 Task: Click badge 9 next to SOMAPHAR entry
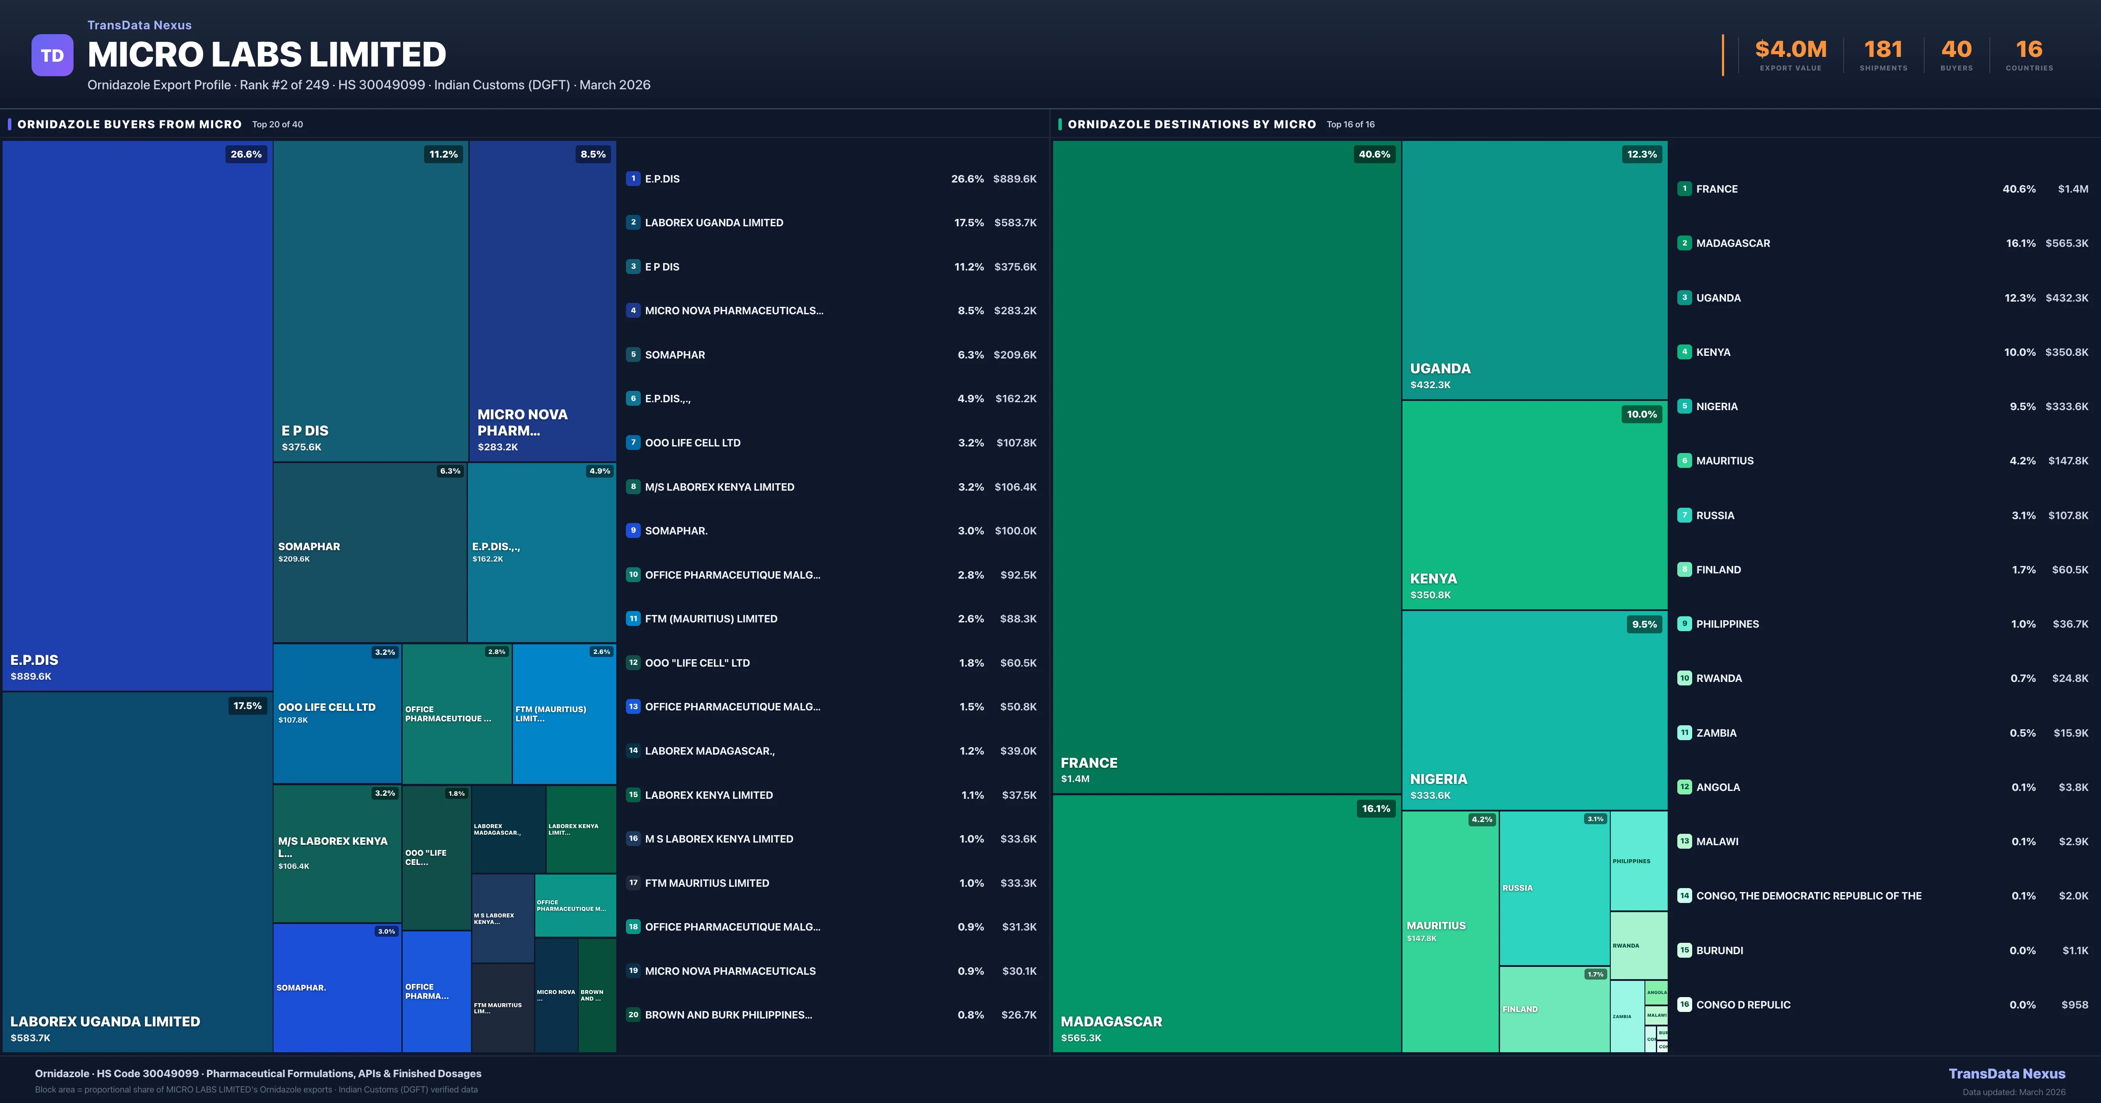point(633,530)
